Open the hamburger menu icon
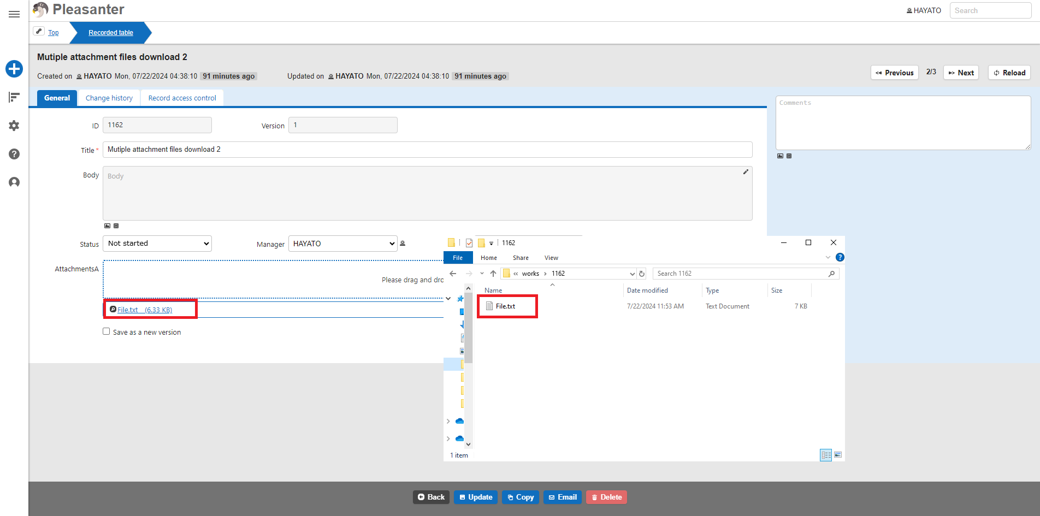The width and height of the screenshot is (1040, 516). [14, 14]
